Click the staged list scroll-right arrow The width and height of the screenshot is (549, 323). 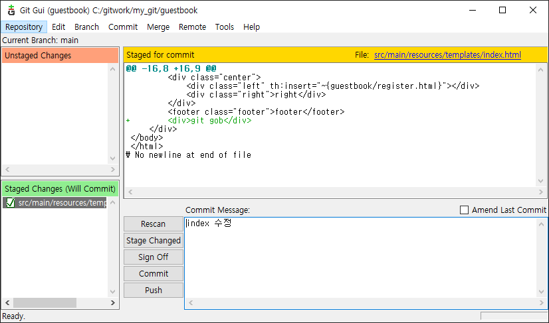click(x=113, y=302)
